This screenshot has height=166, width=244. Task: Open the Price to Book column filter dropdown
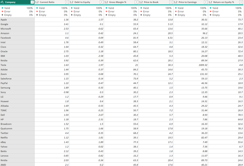coord(171,2)
